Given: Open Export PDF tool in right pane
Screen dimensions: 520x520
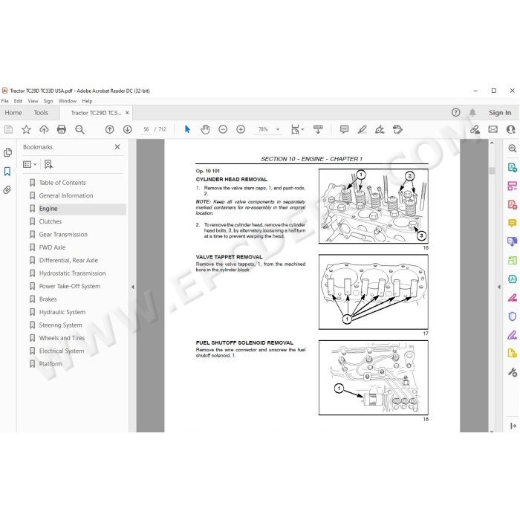Looking at the screenshot, I should [x=513, y=167].
